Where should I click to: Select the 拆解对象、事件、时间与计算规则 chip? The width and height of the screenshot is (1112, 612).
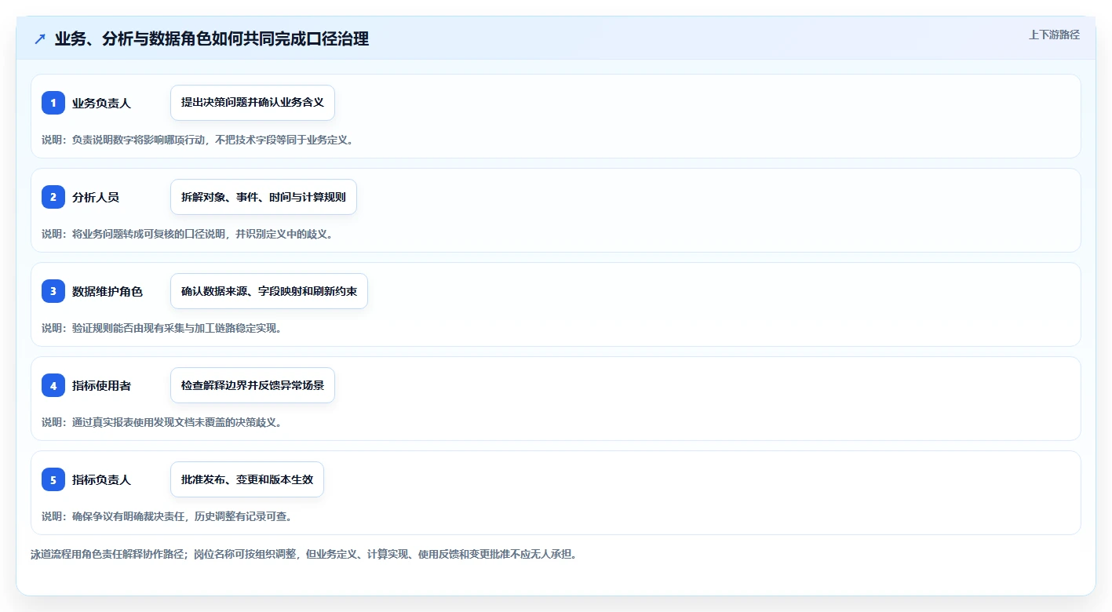(x=264, y=197)
